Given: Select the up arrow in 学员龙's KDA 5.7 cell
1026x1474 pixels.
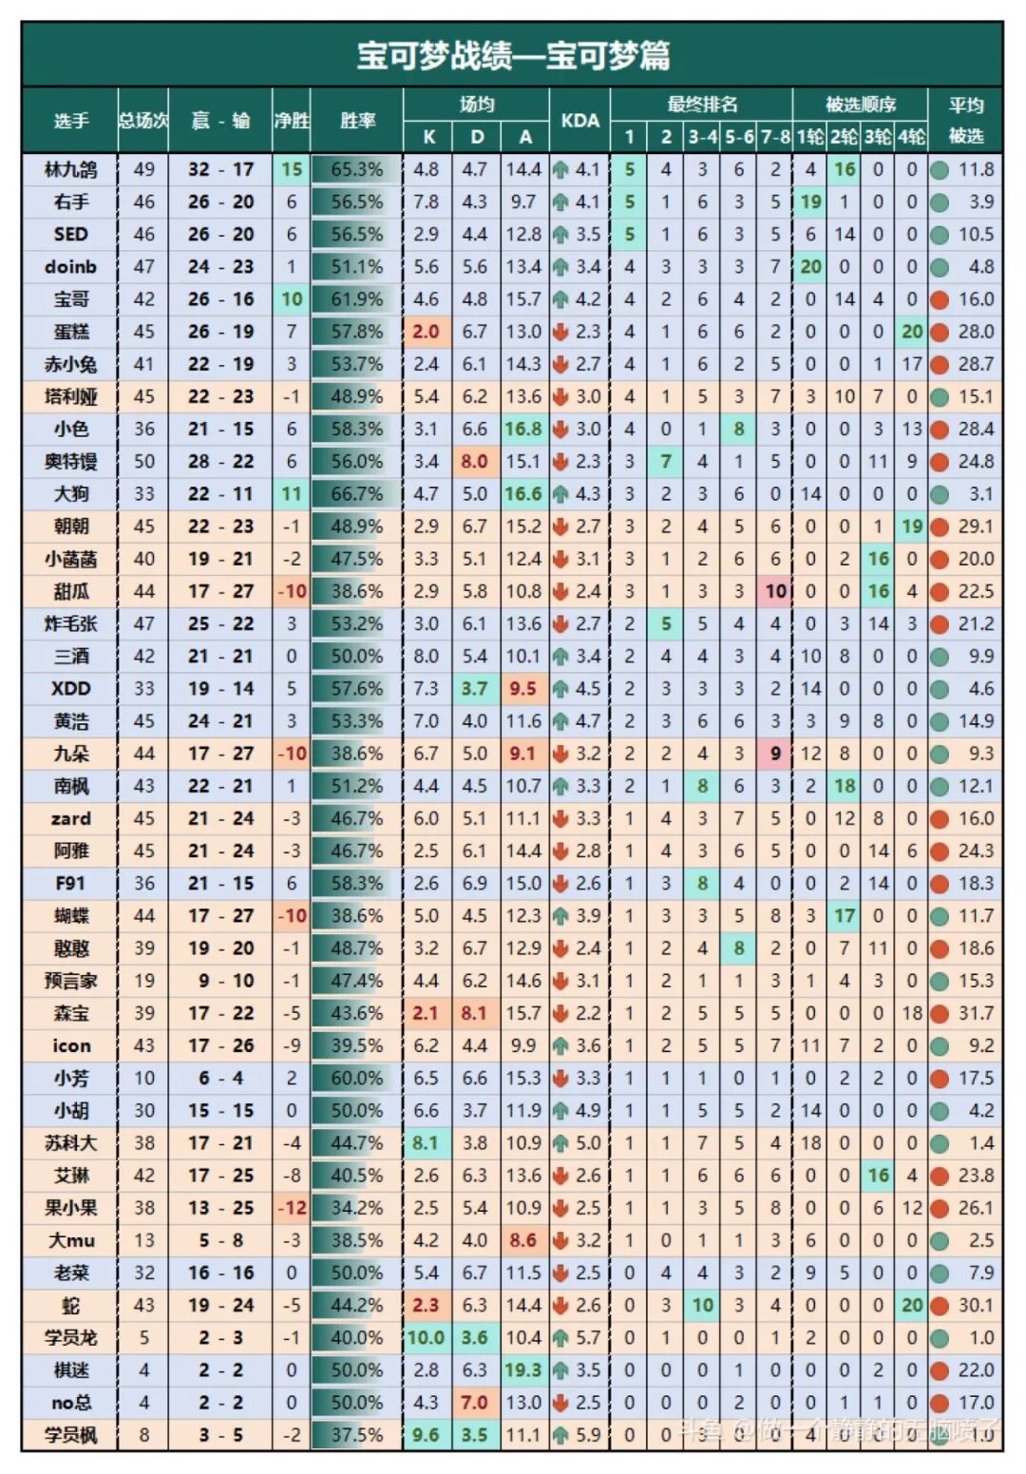Looking at the screenshot, I should coord(560,1338).
